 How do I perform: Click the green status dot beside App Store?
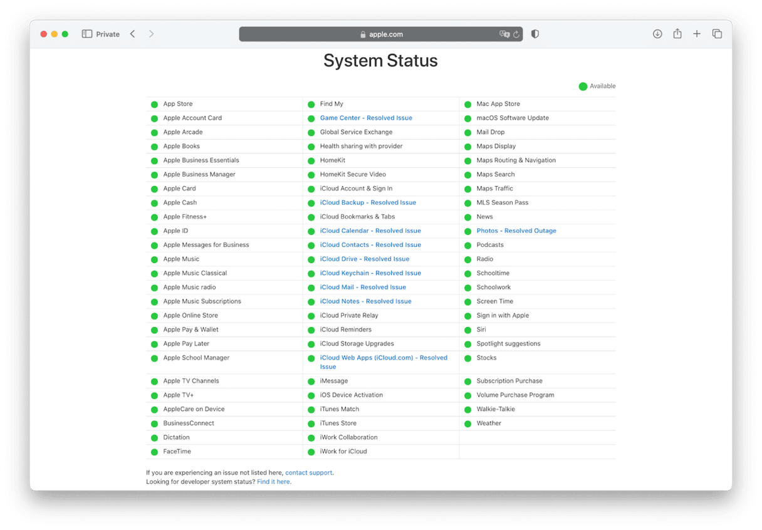pyautogui.click(x=154, y=105)
